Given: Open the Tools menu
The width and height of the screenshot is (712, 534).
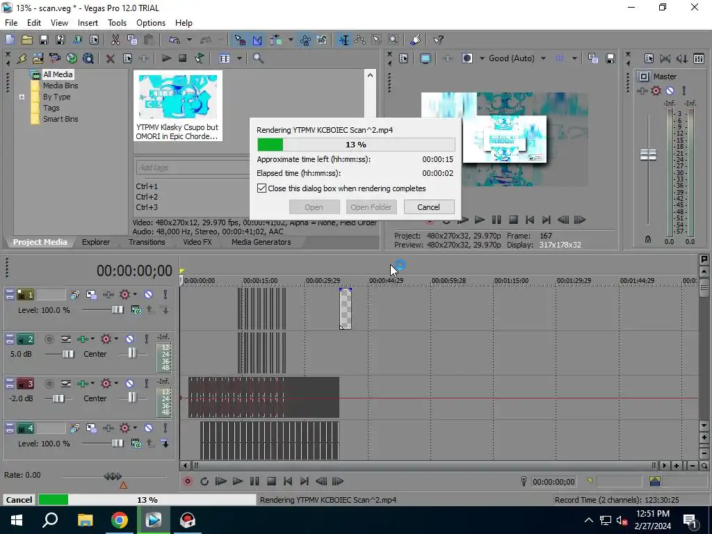Looking at the screenshot, I should 117,23.
